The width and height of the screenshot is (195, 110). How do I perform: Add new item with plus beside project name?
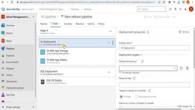pyautogui.click(x=33, y=17)
